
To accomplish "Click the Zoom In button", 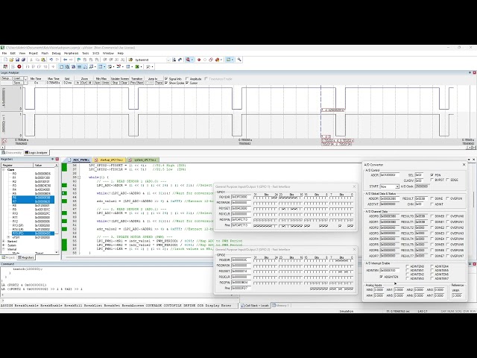I will [78, 83].
